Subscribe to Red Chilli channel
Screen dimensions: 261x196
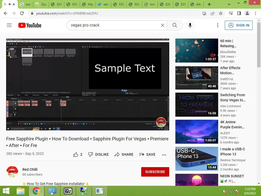pyautogui.click(x=155, y=172)
